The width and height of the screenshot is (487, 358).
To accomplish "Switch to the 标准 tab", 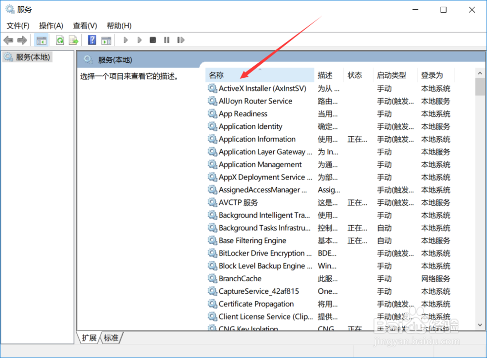I will (x=111, y=338).
